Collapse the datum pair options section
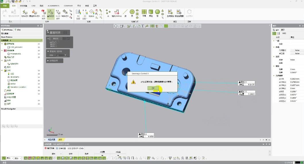 (x=48, y=51)
